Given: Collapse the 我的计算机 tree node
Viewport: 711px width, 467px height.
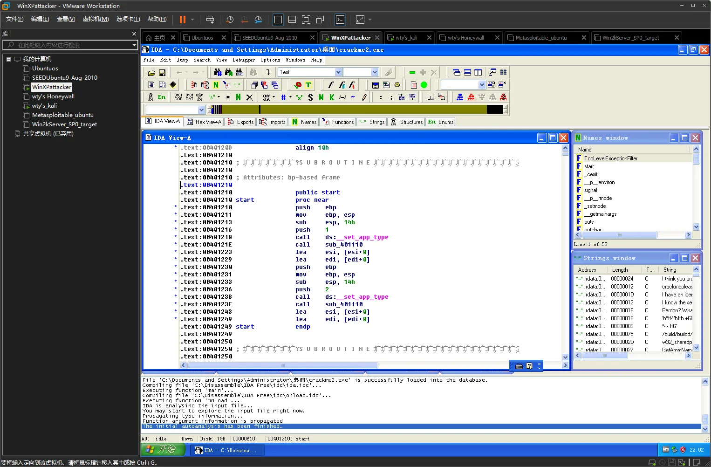Looking at the screenshot, I should pos(8,59).
